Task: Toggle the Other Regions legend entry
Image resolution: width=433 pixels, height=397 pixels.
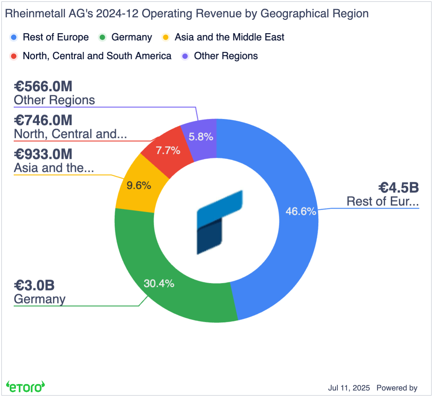Action: click(219, 56)
